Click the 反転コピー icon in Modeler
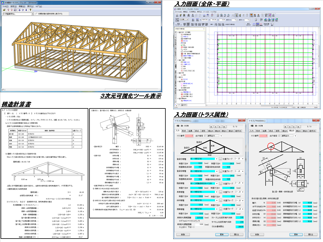The width and height of the screenshot is (323, 242). (261, 20)
